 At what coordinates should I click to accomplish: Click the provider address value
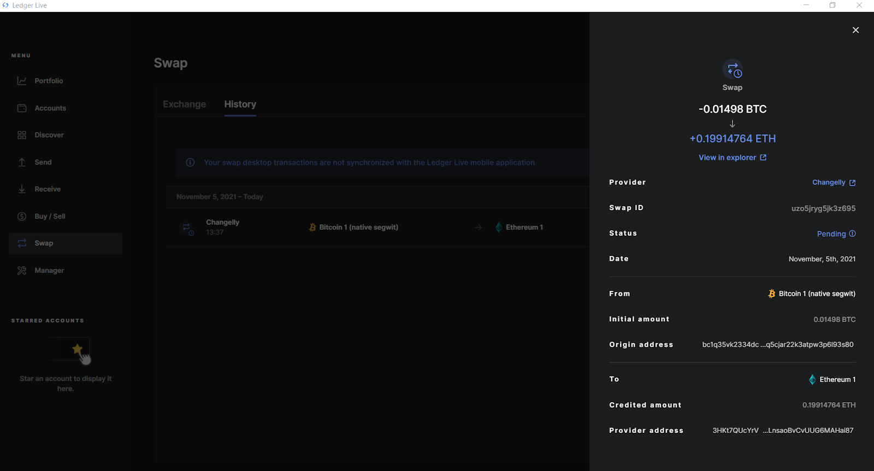coord(783,430)
